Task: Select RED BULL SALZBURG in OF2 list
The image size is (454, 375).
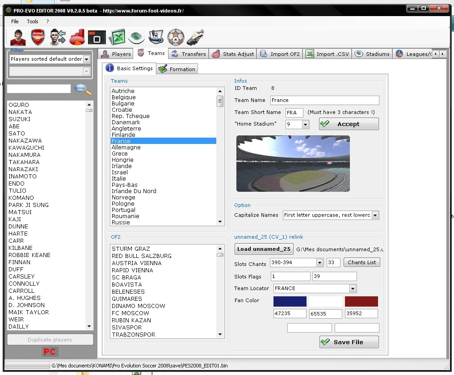Action: tap(164, 256)
